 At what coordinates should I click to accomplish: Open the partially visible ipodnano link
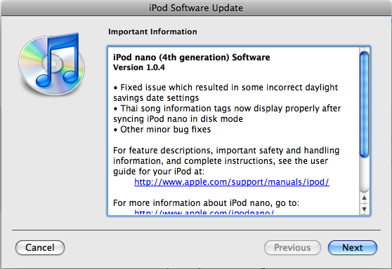tap(204, 212)
